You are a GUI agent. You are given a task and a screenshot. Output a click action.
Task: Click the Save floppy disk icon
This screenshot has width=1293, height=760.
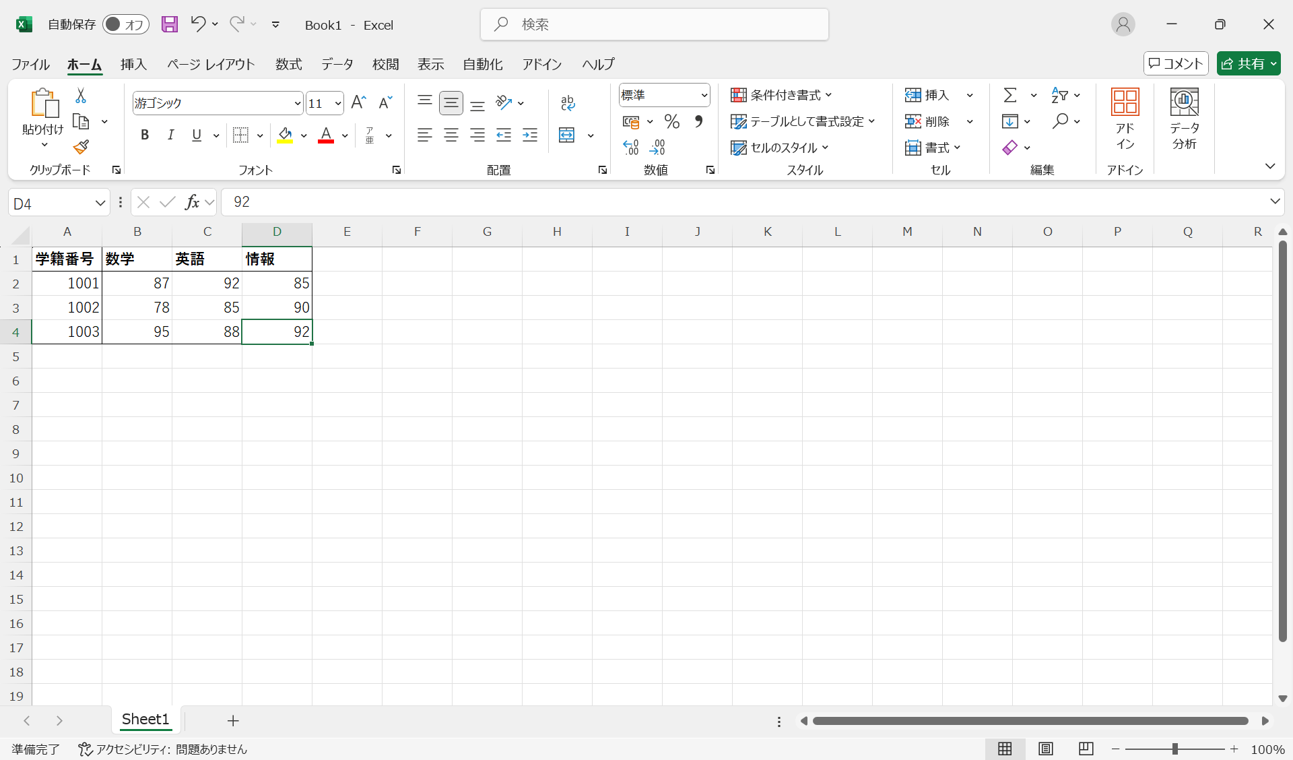(170, 25)
